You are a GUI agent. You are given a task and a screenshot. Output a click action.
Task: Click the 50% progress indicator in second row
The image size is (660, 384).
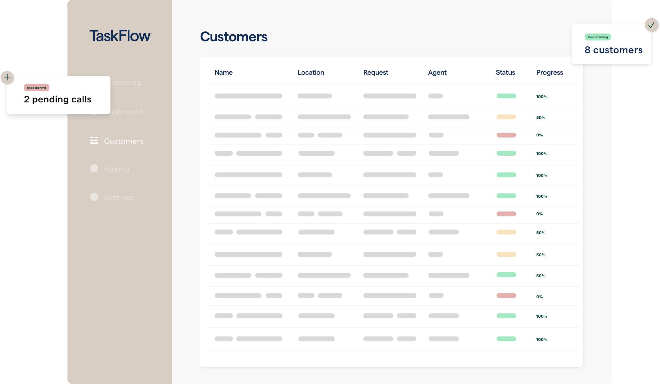[x=541, y=118]
